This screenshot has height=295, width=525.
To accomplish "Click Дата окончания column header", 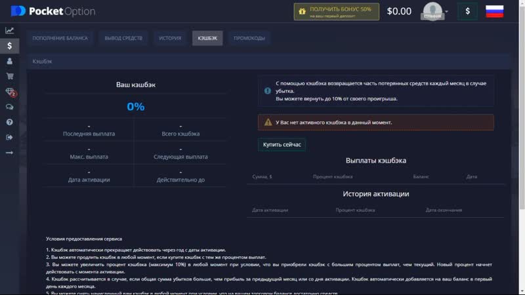I will (x=444, y=210).
